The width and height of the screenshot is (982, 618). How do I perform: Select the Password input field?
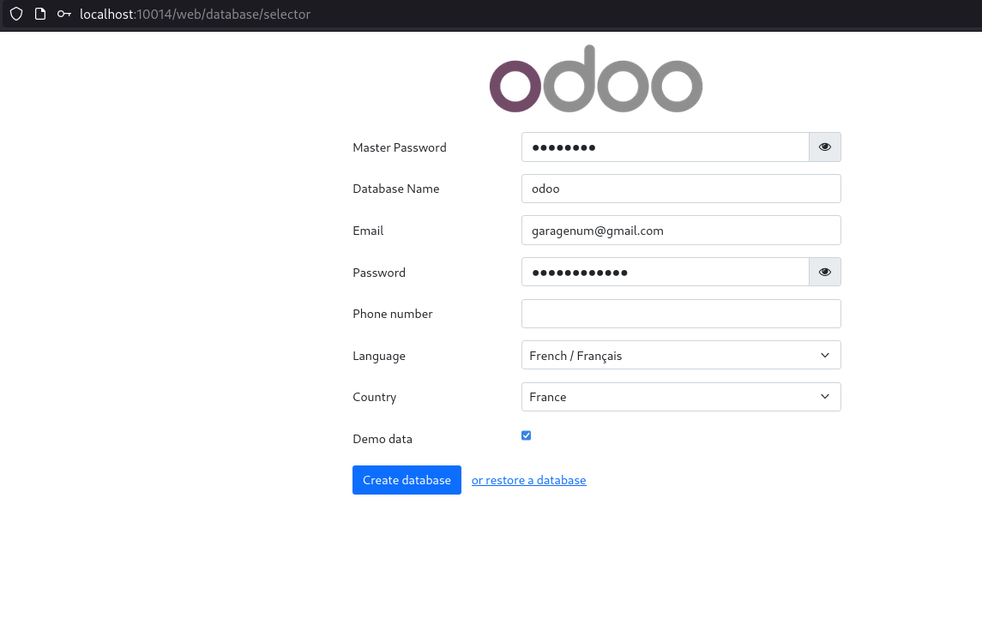click(665, 272)
